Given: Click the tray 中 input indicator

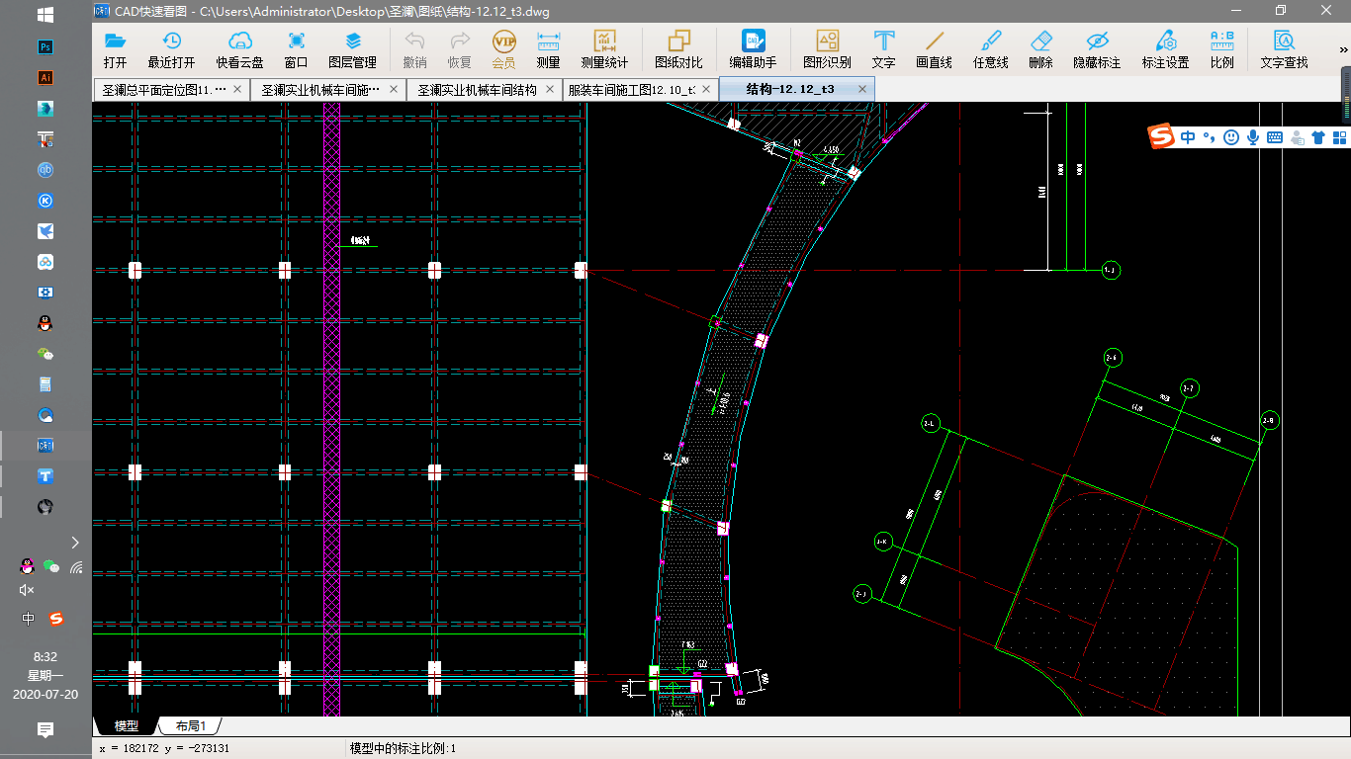Looking at the screenshot, I should pos(29,619).
